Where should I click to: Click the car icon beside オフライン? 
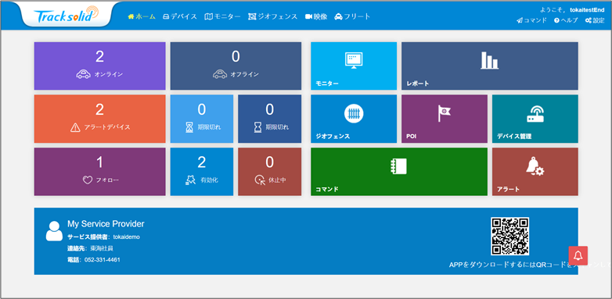tap(220, 74)
